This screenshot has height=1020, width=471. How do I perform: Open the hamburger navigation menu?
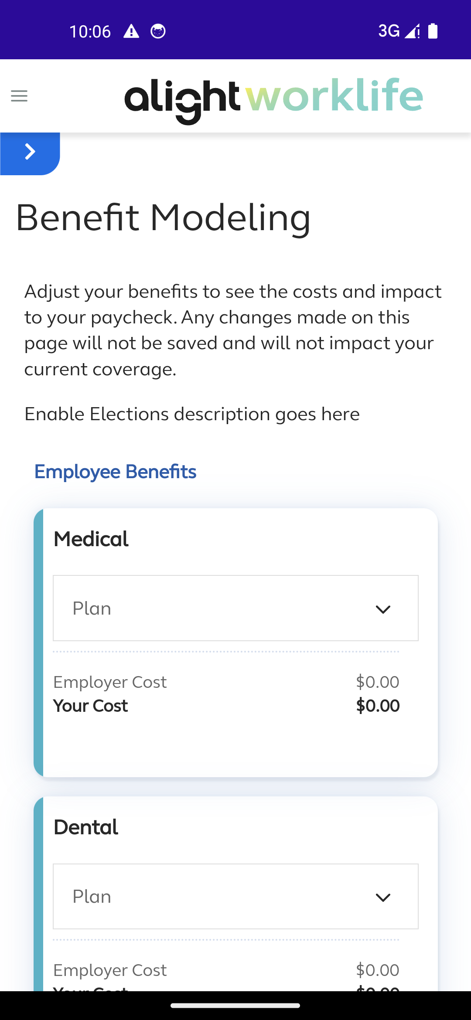[19, 96]
